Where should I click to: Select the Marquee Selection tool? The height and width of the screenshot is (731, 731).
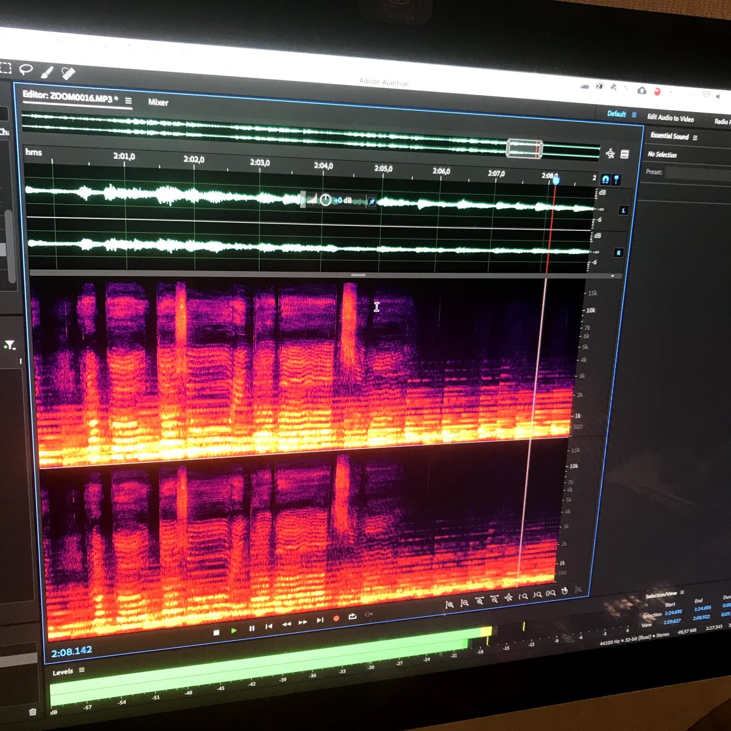[x=5, y=68]
